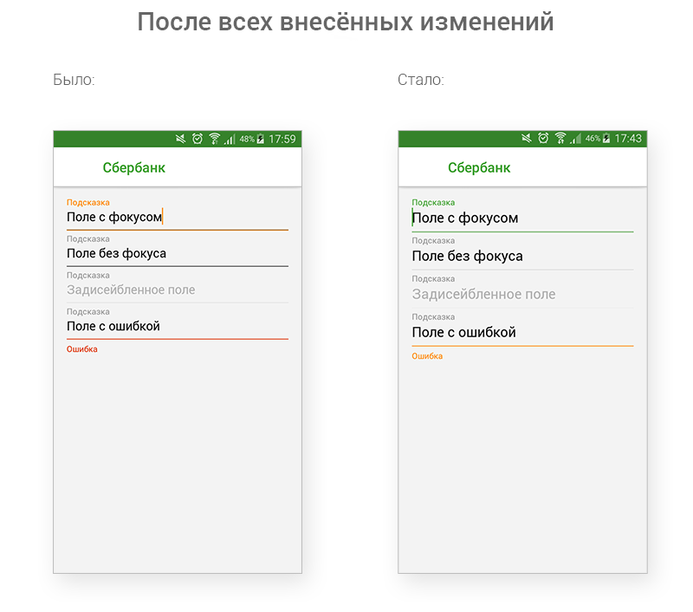Tap the alarm clock icon in right phone status bar
This screenshot has width=693, height=612.
(x=543, y=139)
